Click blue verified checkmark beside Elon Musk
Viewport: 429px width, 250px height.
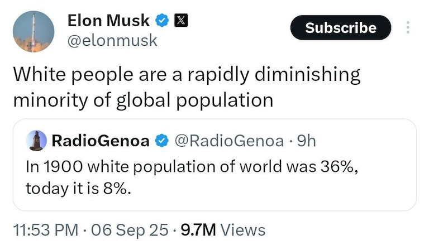click(x=162, y=21)
